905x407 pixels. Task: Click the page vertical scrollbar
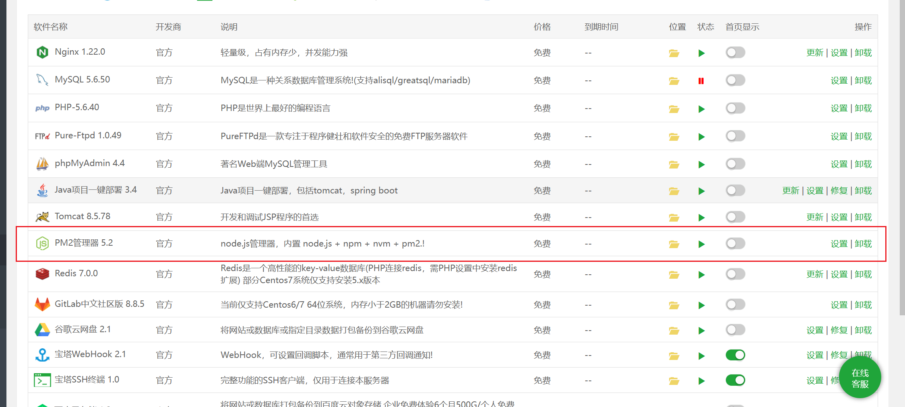click(902, 158)
